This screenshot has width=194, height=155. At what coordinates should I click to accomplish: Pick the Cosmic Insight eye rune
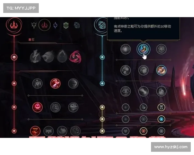pos(125,91)
